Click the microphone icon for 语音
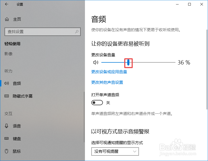The height and width of the screenshot is (161, 208). [x=6, y=126]
